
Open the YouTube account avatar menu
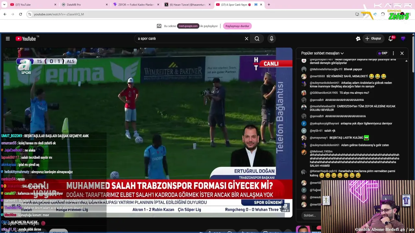pyautogui.click(x=403, y=39)
